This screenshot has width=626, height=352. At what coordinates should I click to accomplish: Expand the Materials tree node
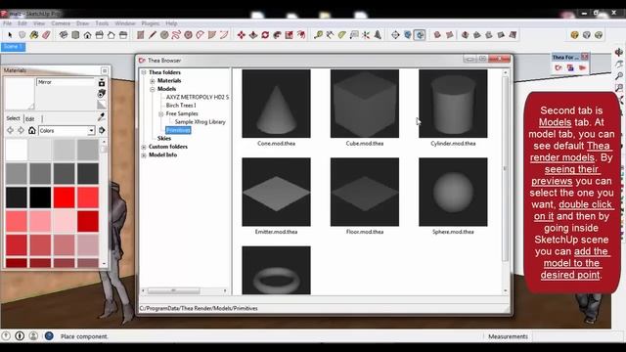[x=153, y=81]
